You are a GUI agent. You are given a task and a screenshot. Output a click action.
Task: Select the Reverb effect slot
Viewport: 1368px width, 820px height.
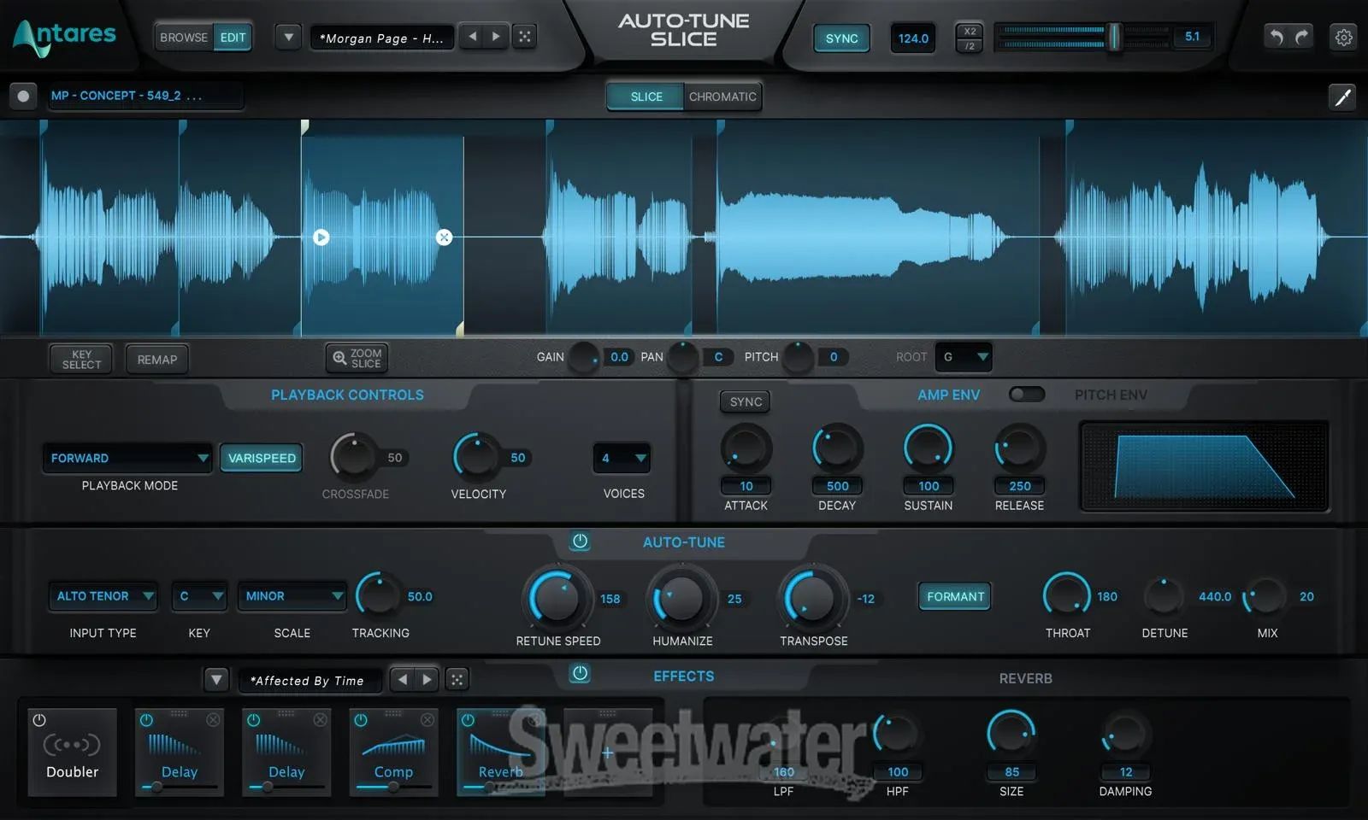500,752
